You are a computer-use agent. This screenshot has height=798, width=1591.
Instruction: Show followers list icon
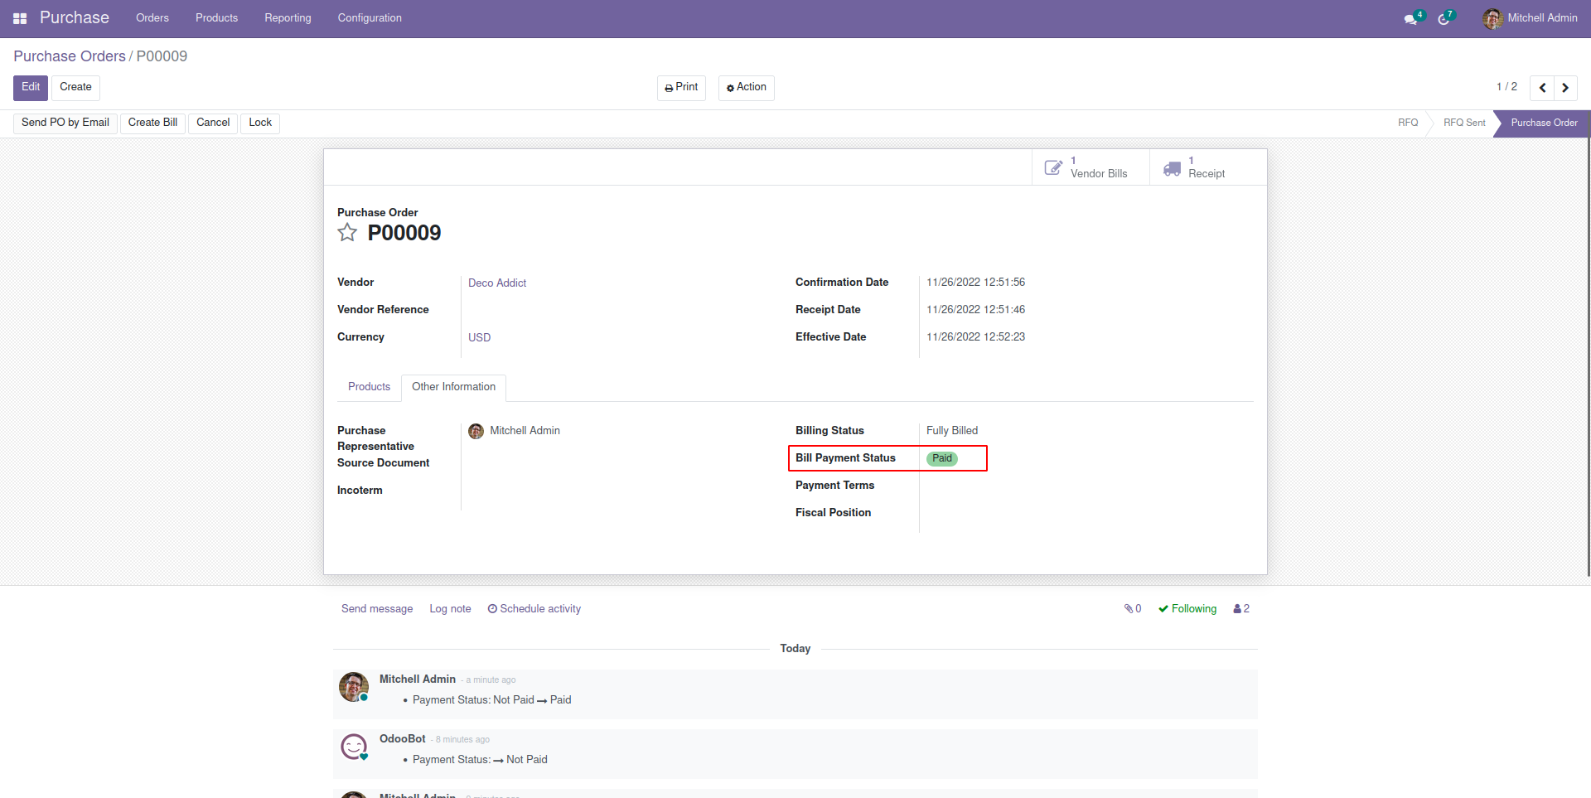[1241, 609]
